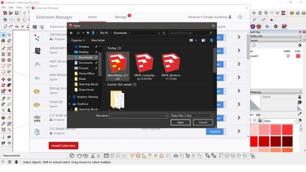Activate the Rotate tool
Screen dimensions: 306x172
click(3, 85)
